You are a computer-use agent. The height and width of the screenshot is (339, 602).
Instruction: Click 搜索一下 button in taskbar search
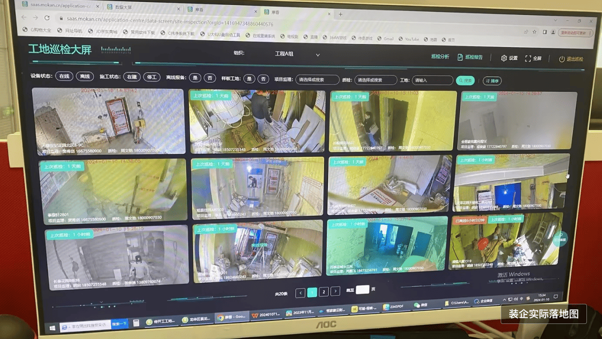coord(119,324)
